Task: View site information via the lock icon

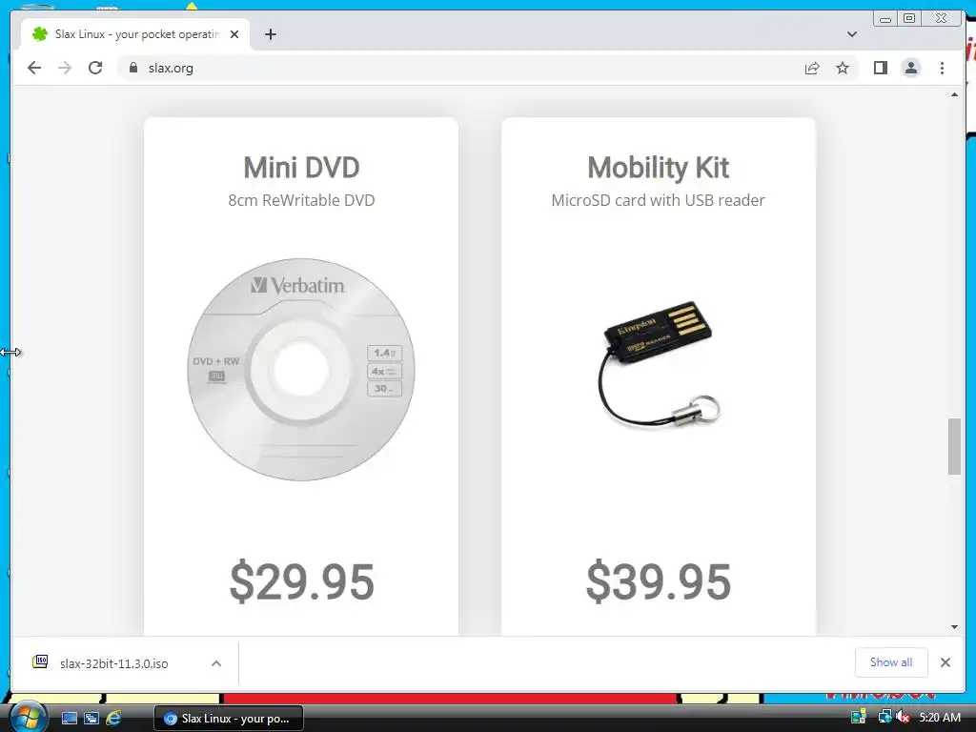Action: (x=133, y=68)
